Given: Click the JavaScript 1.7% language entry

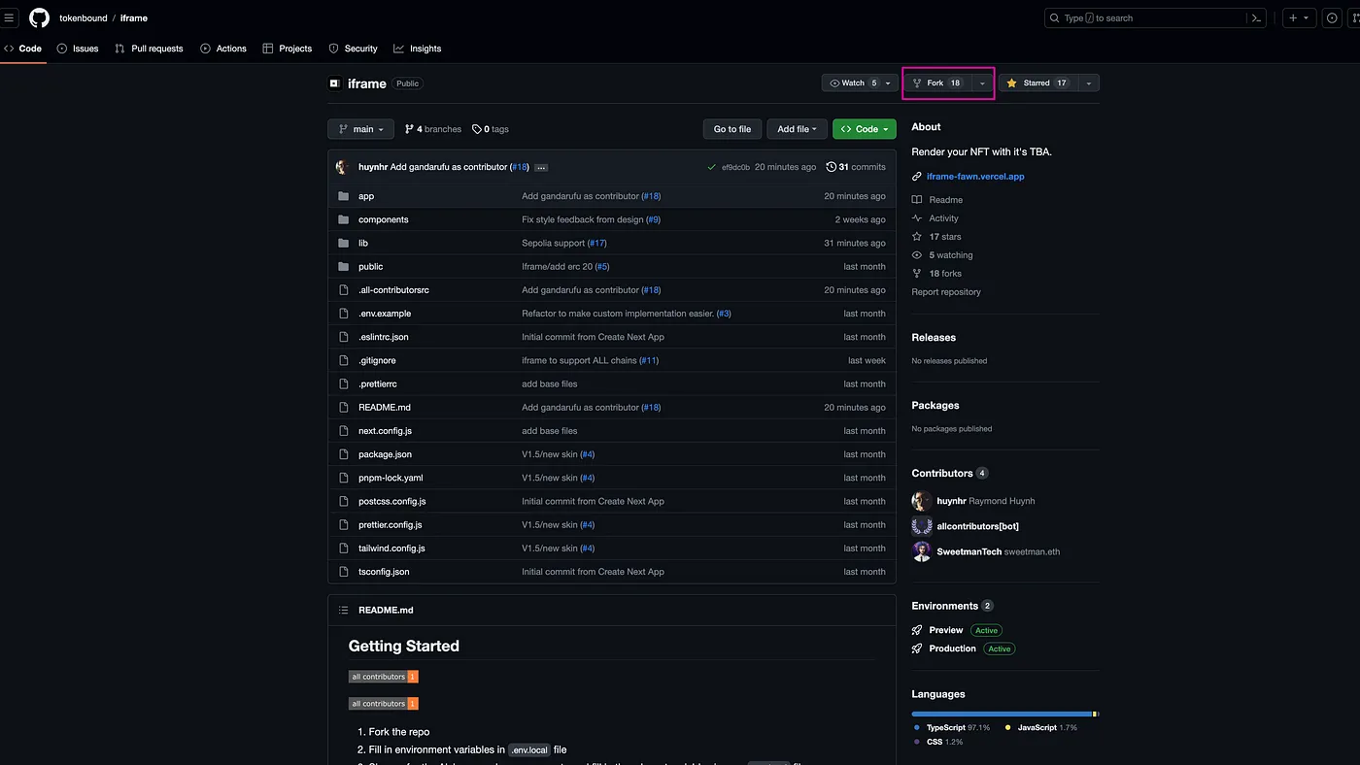Looking at the screenshot, I should (1040, 727).
